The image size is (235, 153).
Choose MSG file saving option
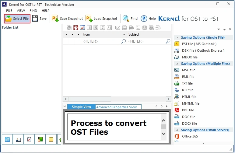click(x=185, y=70)
